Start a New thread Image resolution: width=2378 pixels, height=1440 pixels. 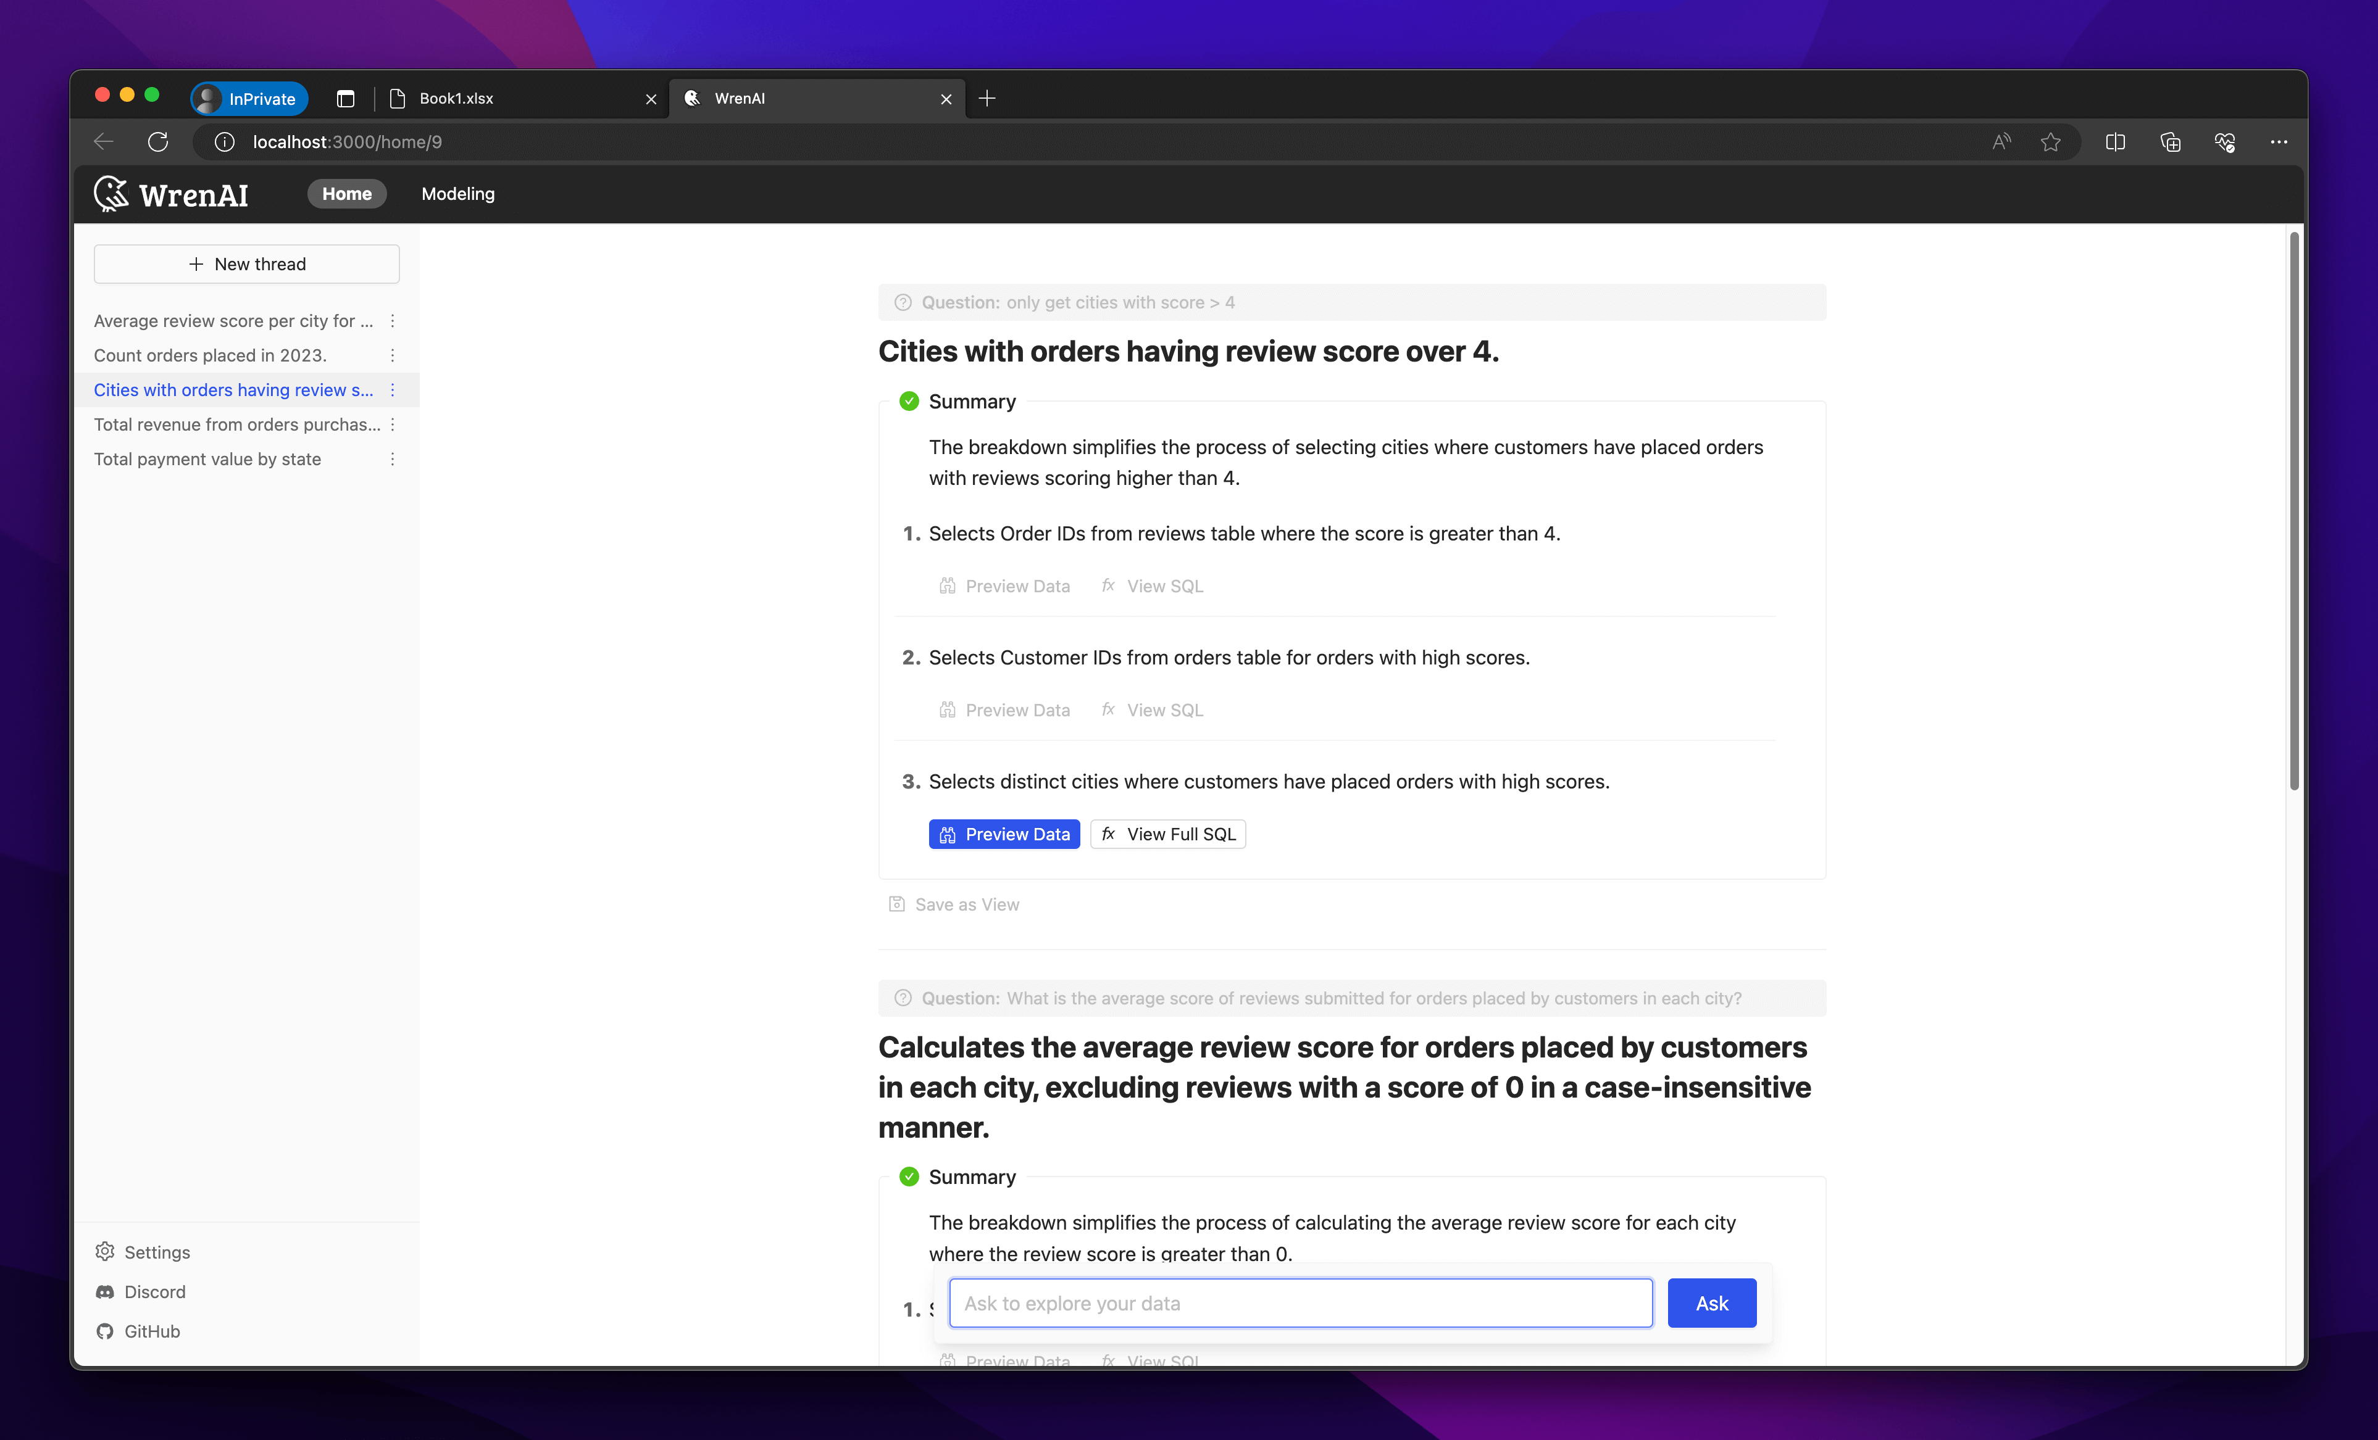(247, 264)
